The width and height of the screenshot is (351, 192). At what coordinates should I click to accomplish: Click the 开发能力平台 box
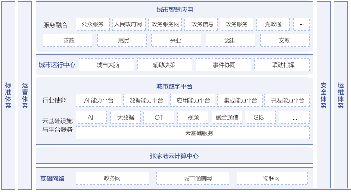(x=287, y=100)
